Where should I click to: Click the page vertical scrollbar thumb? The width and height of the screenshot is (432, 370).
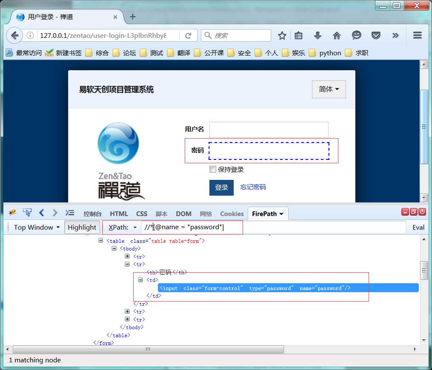click(424, 127)
